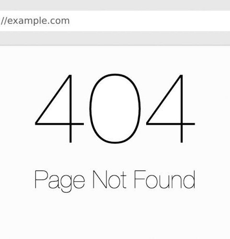Click the gray strip above the address bar

coord(115,5)
